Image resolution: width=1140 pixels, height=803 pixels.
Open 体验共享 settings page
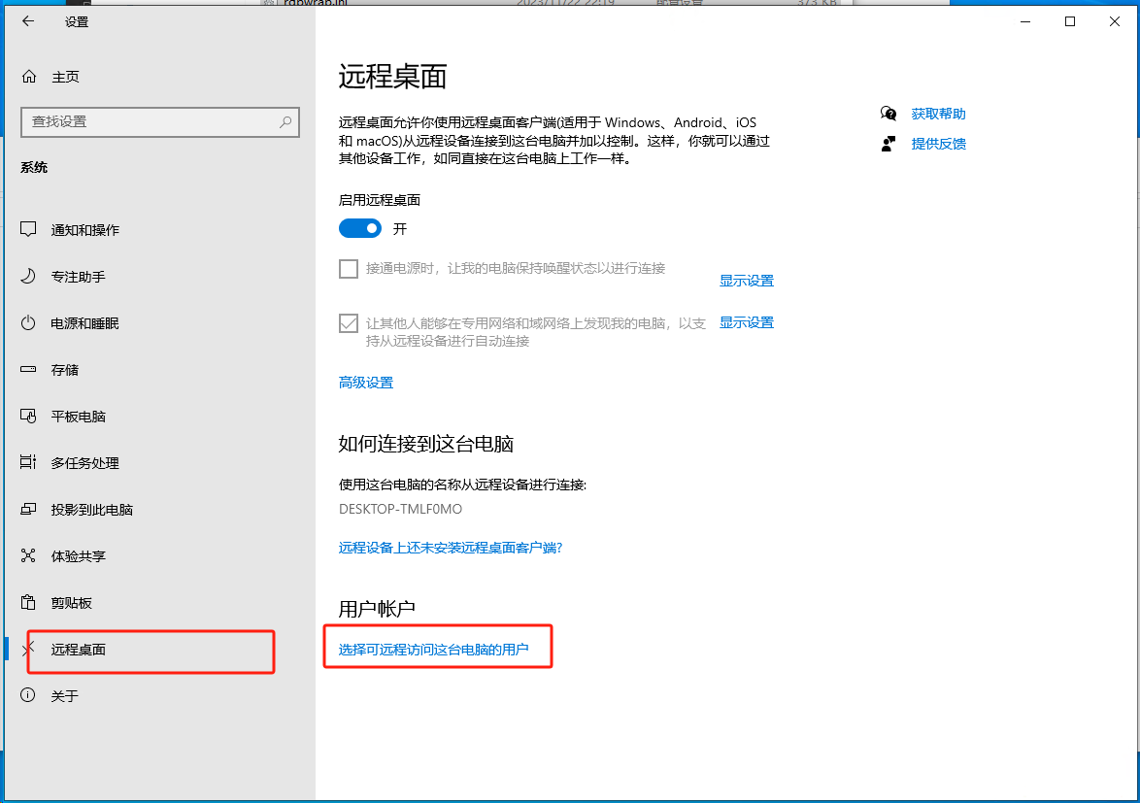click(x=79, y=556)
